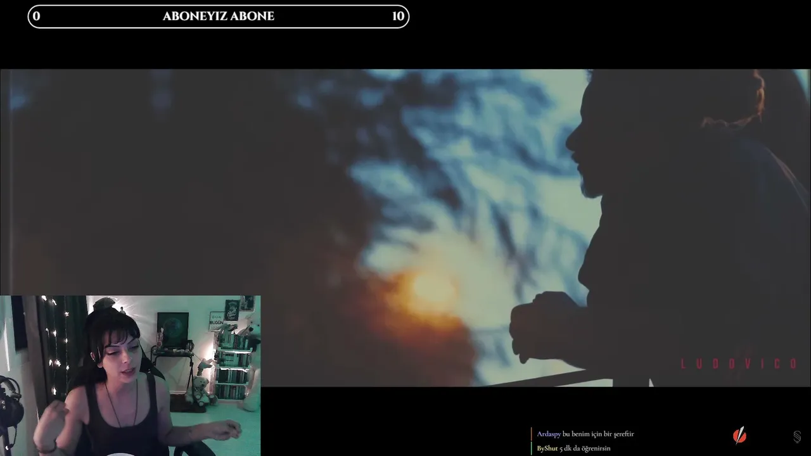Open the ByShut username in chat

(547, 448)
